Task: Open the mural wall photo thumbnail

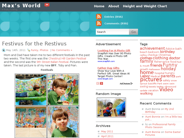Action: (31, 122)
